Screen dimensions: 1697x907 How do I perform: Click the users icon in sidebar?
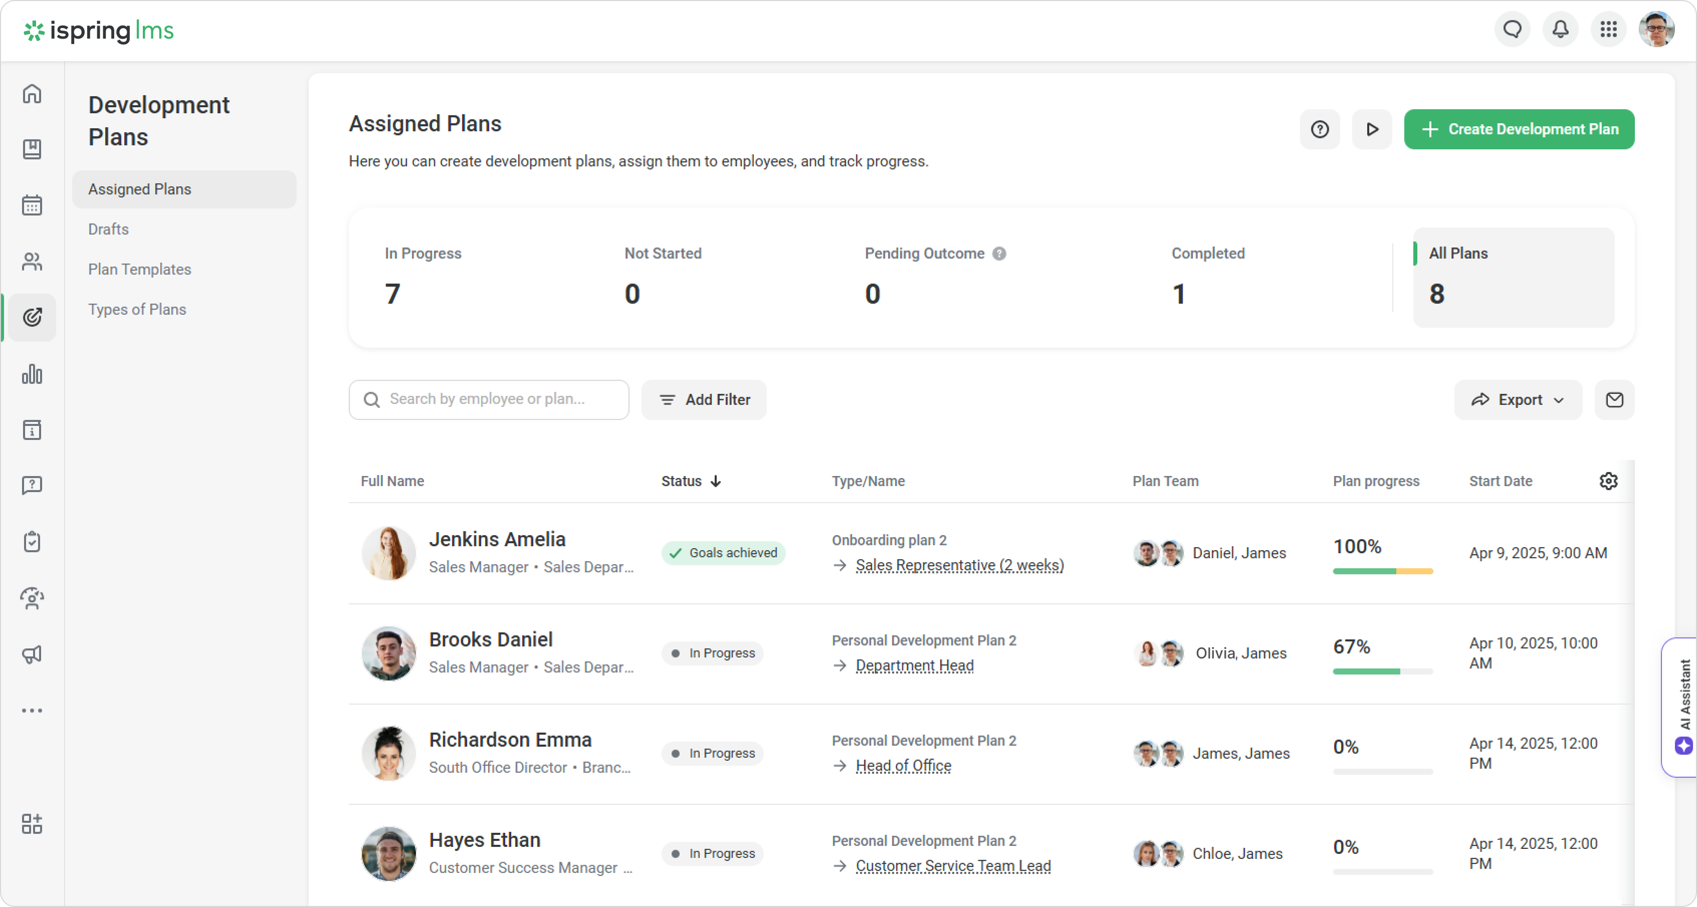pyautogui.click(x=32, y=262)
